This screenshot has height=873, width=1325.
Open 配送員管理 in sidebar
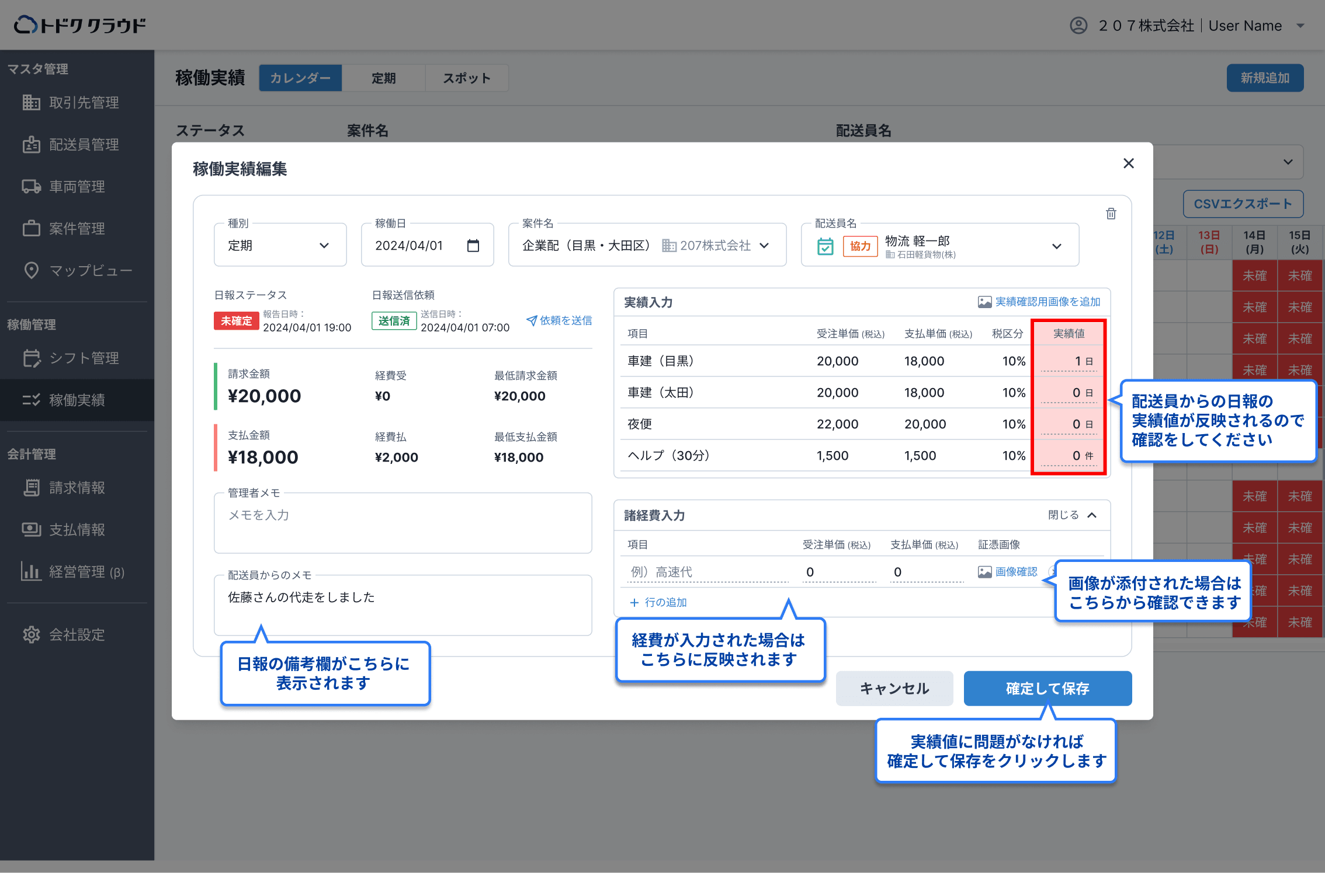tap(77, 145)
